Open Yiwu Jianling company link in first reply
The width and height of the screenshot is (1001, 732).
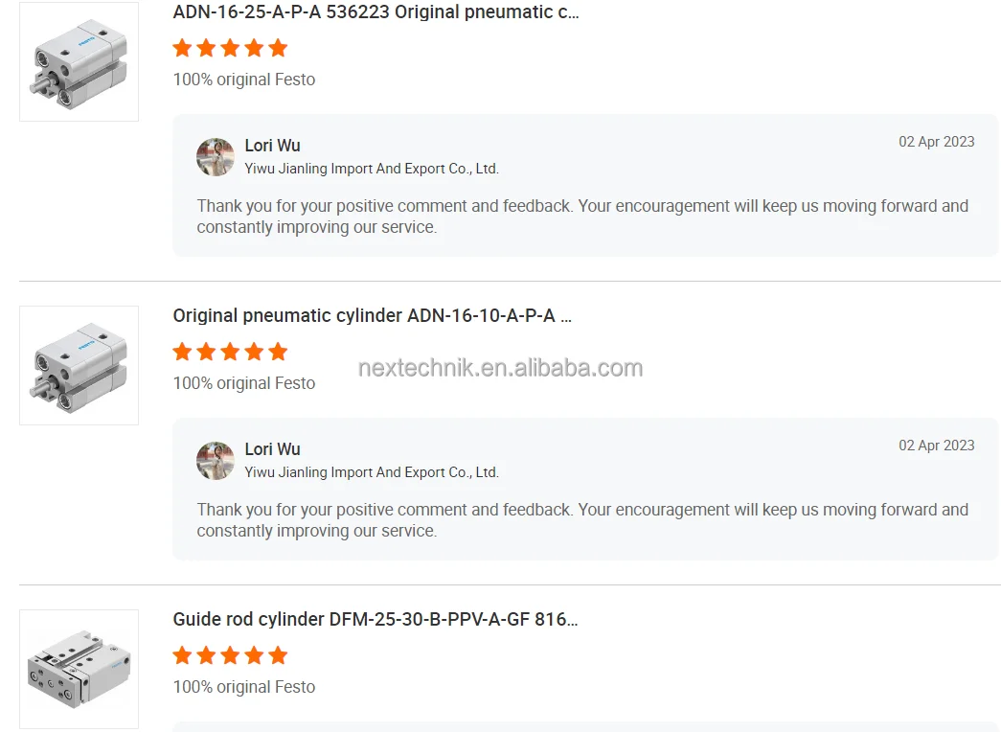coord(372,169)
